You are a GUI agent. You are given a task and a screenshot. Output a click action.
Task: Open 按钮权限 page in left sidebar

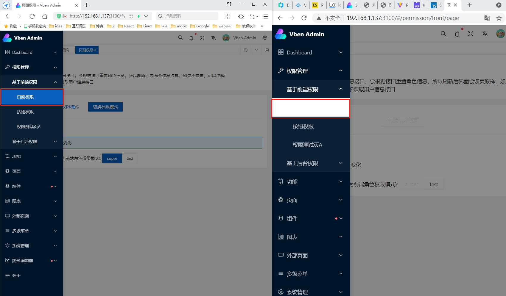31,112
